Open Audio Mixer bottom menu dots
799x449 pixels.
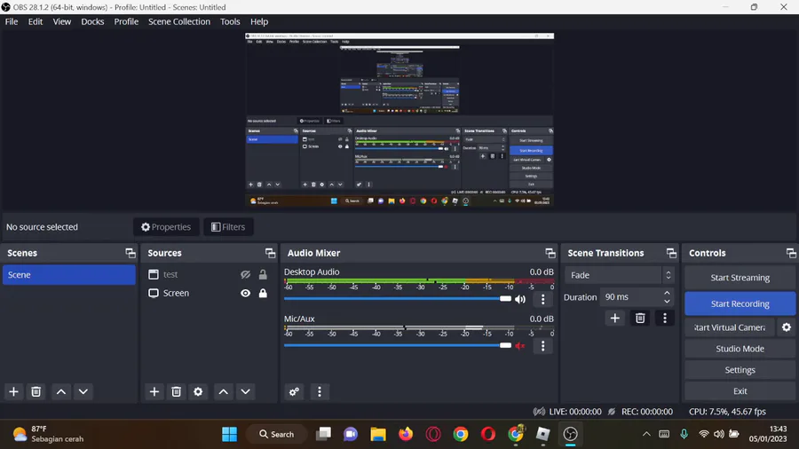pos(320,391)
